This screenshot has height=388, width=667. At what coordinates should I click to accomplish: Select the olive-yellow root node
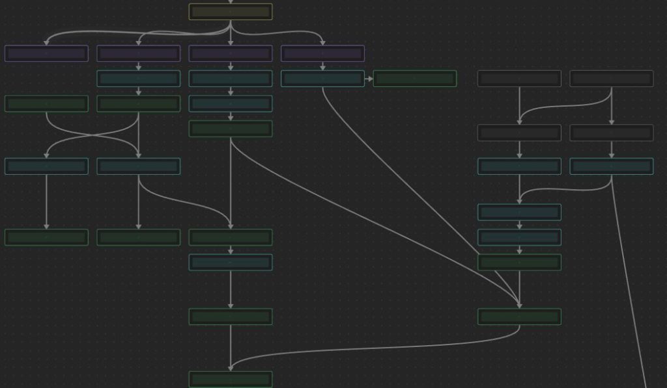coord(231,12)
